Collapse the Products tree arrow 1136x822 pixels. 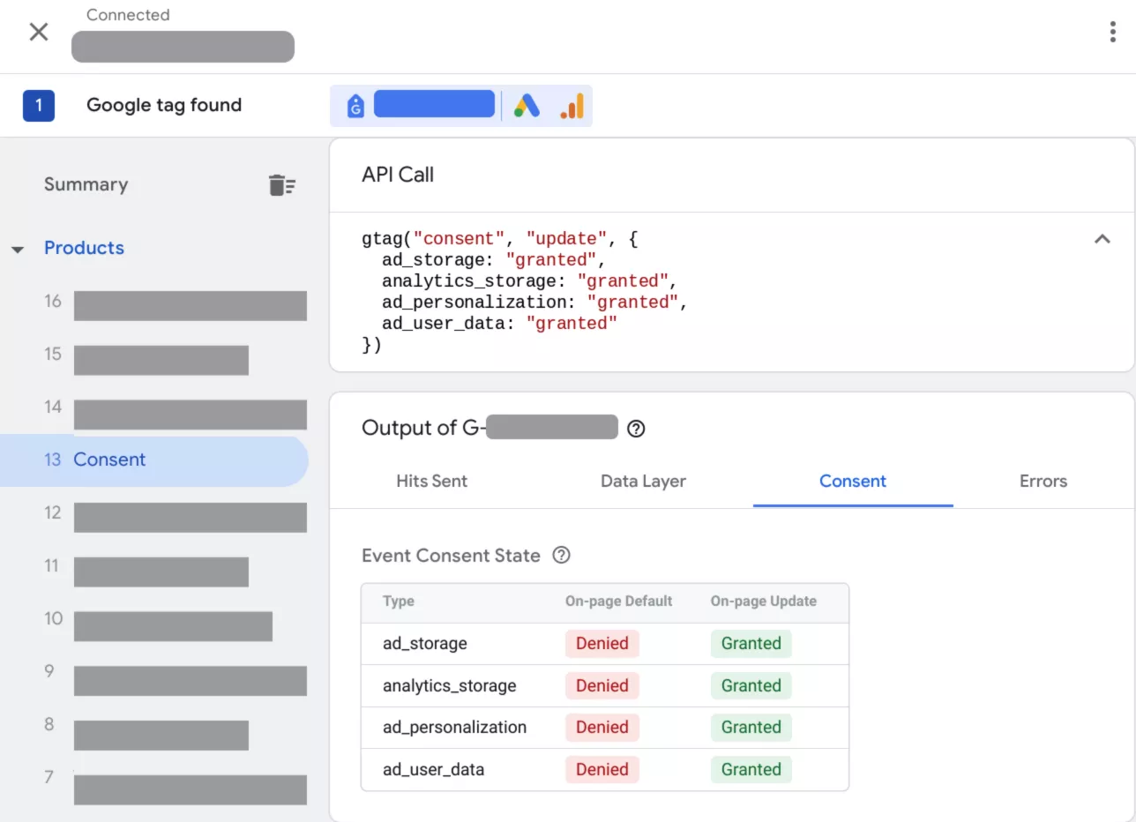[x=18, y=250]
